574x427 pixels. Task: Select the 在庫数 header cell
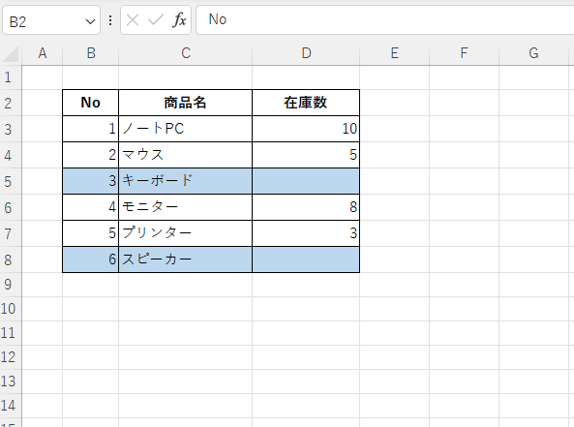(x=306, y=103)
